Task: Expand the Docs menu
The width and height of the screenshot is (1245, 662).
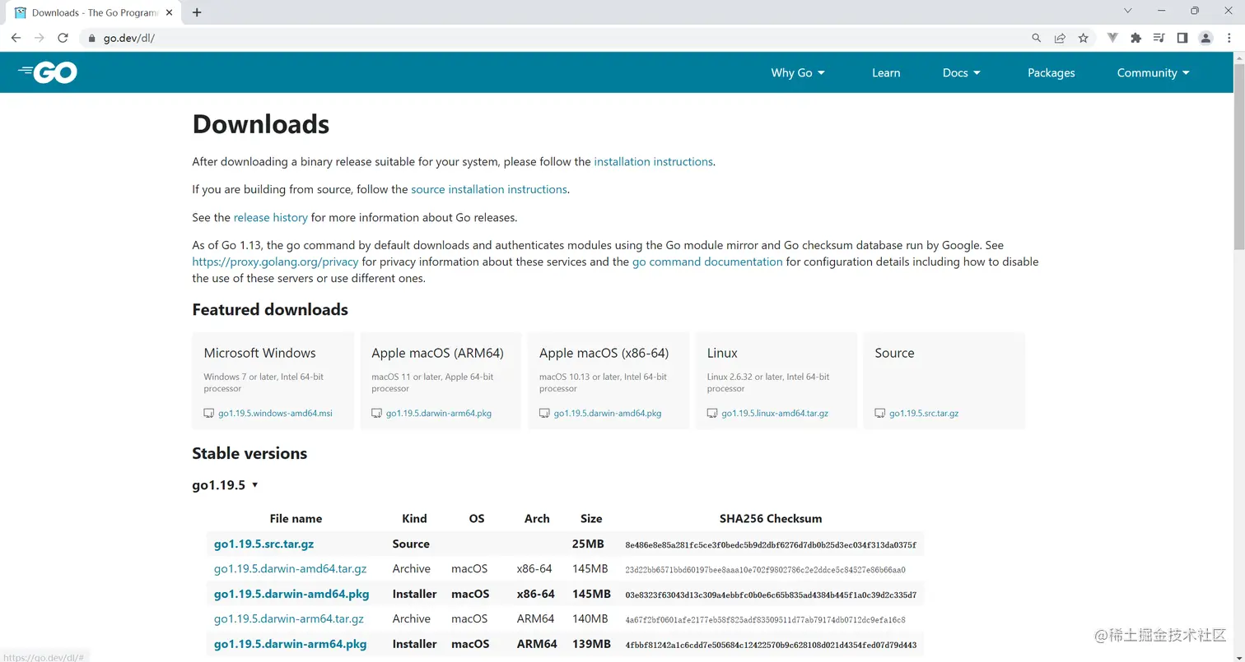Action: [962, 72]
